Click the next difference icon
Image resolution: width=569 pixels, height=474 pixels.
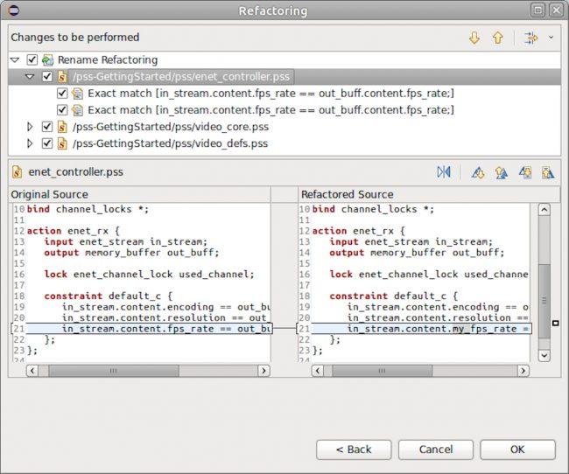[478, 172]
